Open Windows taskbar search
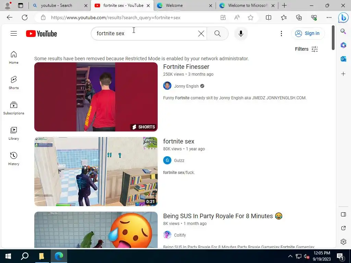The image size is (351, 263). [25, 256]
